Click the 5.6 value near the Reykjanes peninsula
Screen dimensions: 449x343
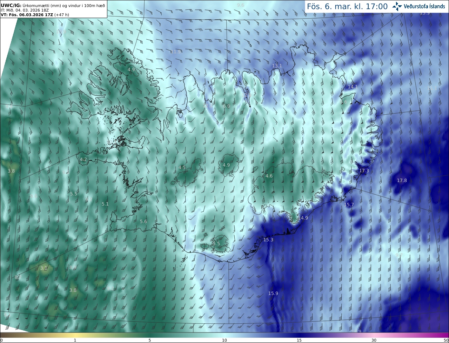click(x=143, y=221)
